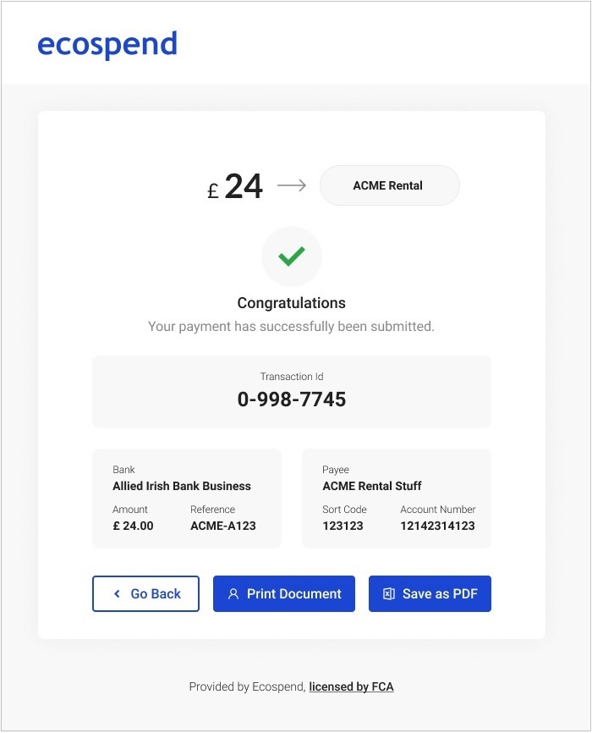Viewport: 592px width, 733px height.
Task: Click the ecospend logo
Action: coord(107,45)
